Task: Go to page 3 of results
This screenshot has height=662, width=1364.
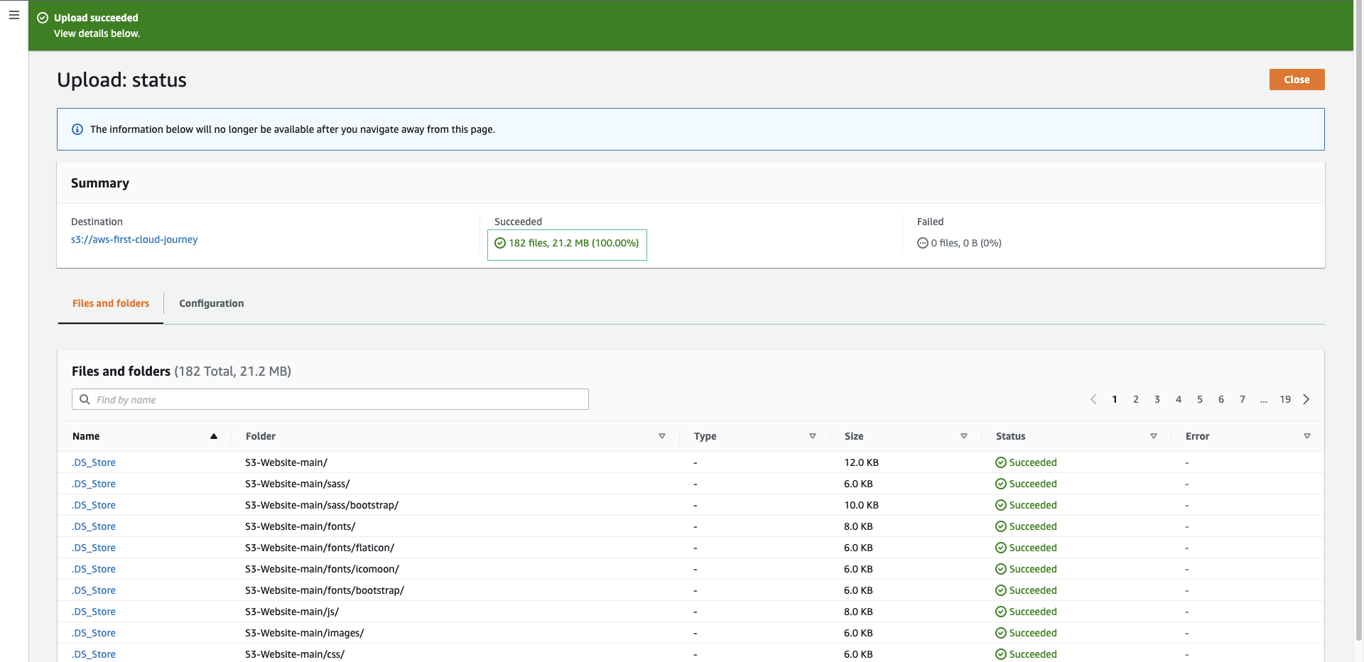Action: (x=1157, y=399)
